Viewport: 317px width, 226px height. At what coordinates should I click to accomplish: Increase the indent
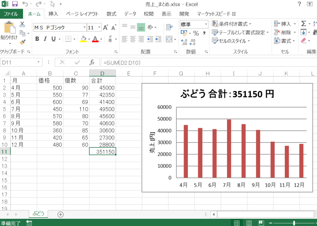[158, 39]
